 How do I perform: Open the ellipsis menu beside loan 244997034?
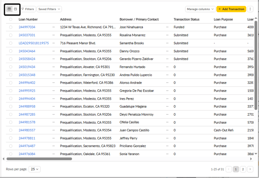click(x=53, y=27)
